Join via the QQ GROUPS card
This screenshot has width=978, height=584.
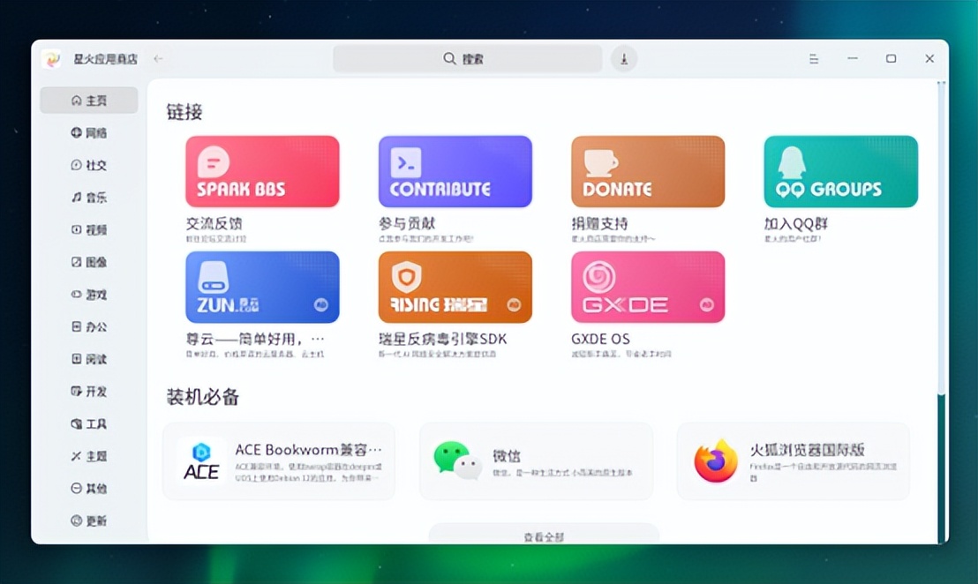coord(839,170)
